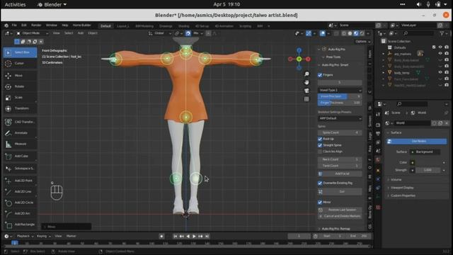Open the Voxel Type dropdown
This screenshot has width=453, height=255.
coord(340,90)
